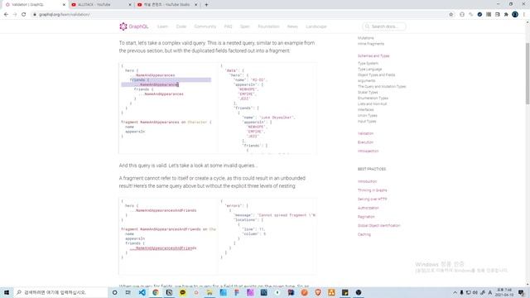
Task: Switch to the ALLTACK - YouTube tab
Action: point(101,5)
